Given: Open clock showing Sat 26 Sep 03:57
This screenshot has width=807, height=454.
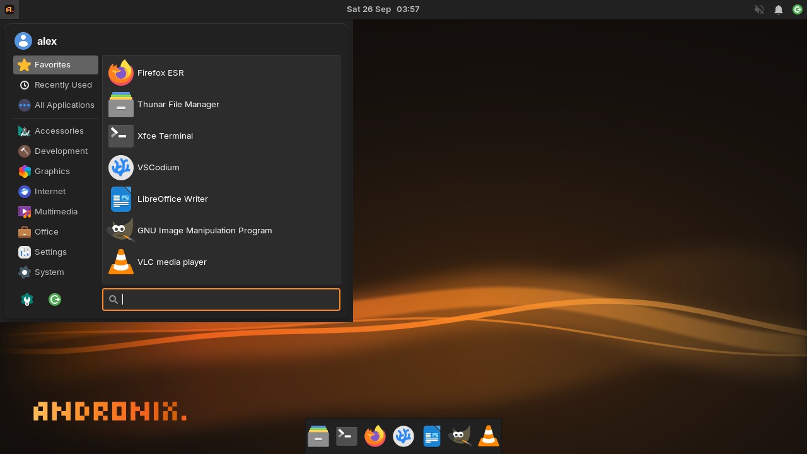Looking at the screenshot, I should (383, 9).
